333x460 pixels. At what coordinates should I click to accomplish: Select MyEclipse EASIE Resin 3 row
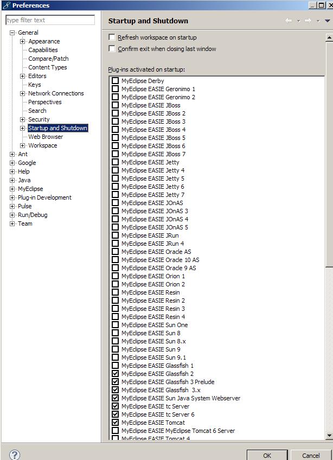click(153, 309)
